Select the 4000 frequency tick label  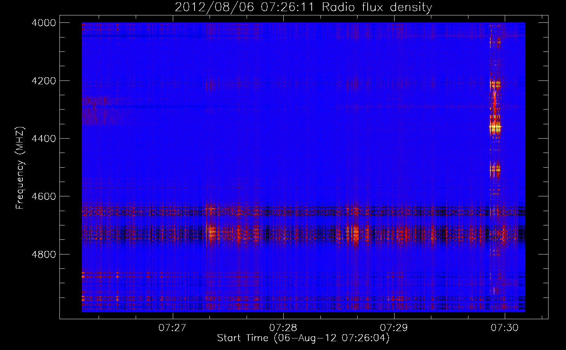tap(44, 23)
